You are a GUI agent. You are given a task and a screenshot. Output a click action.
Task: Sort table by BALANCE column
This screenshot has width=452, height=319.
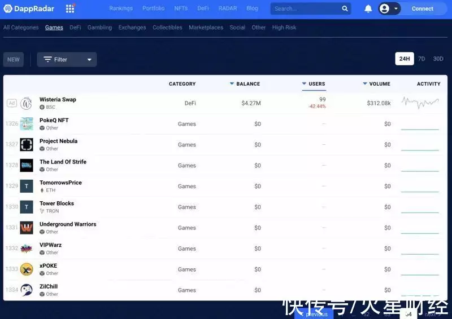click(x=245, y=84)
